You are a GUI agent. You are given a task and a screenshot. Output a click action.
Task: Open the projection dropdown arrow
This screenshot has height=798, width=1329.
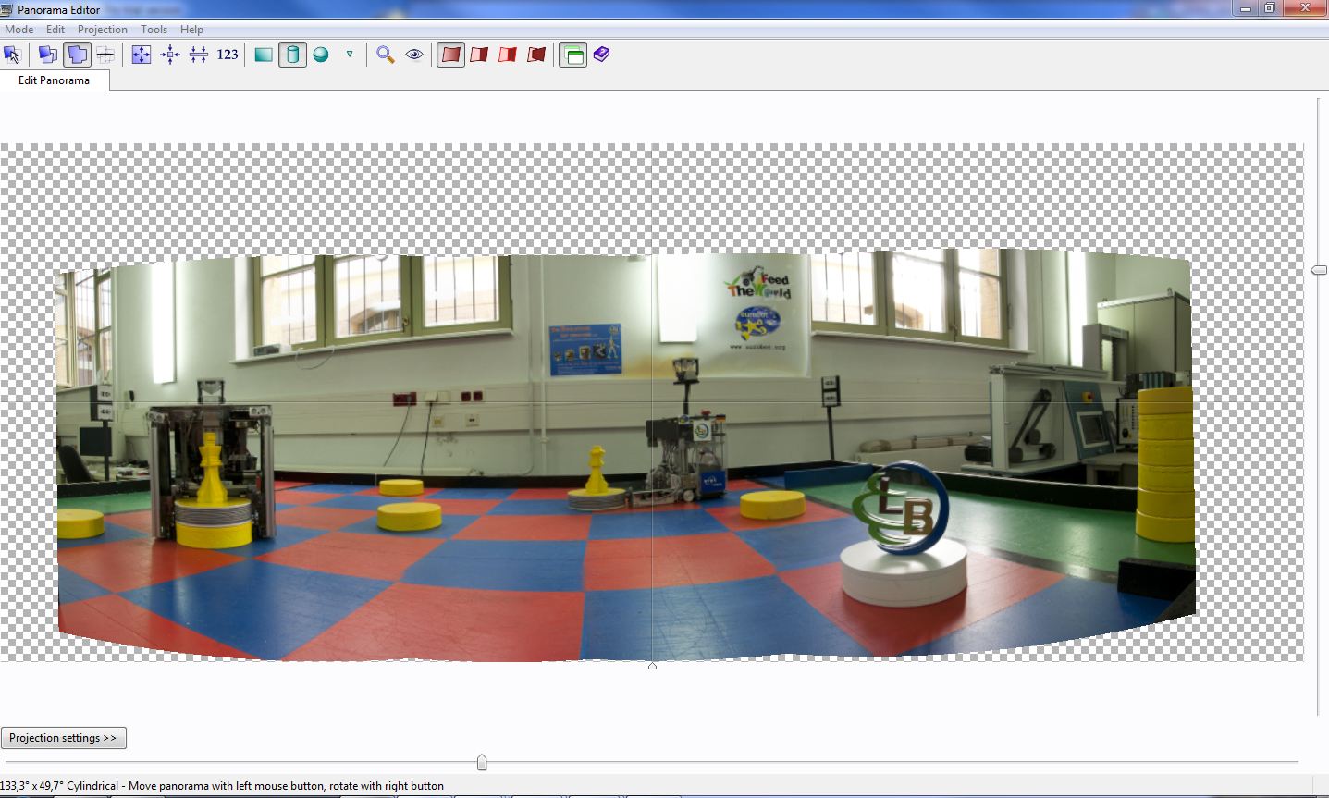pos(350,55)
